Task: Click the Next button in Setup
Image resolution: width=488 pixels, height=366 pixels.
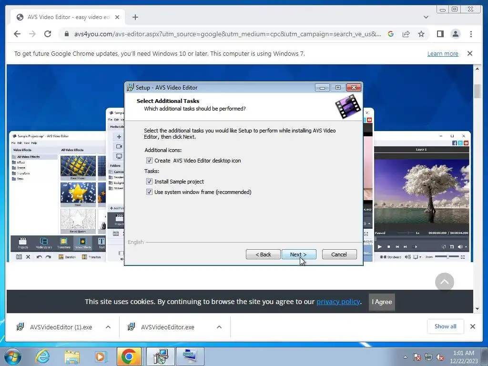Action: [x=299, y=254]
